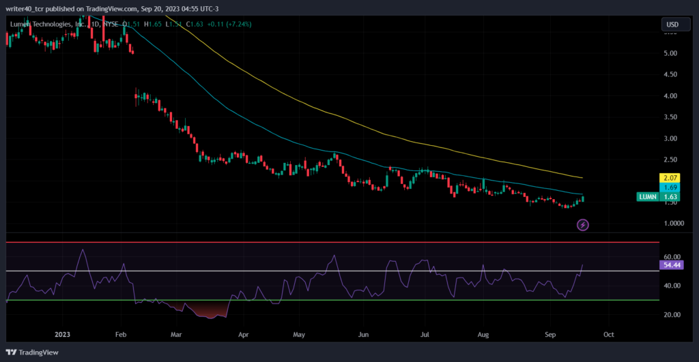This screenshot has width=699, height=362.
Task: Click the 2.50 price scale label
Action: tap(670, 160)
